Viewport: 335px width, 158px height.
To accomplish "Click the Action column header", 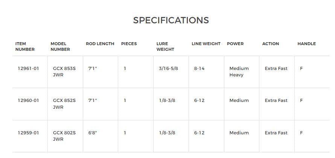I will tap(270, 44).
